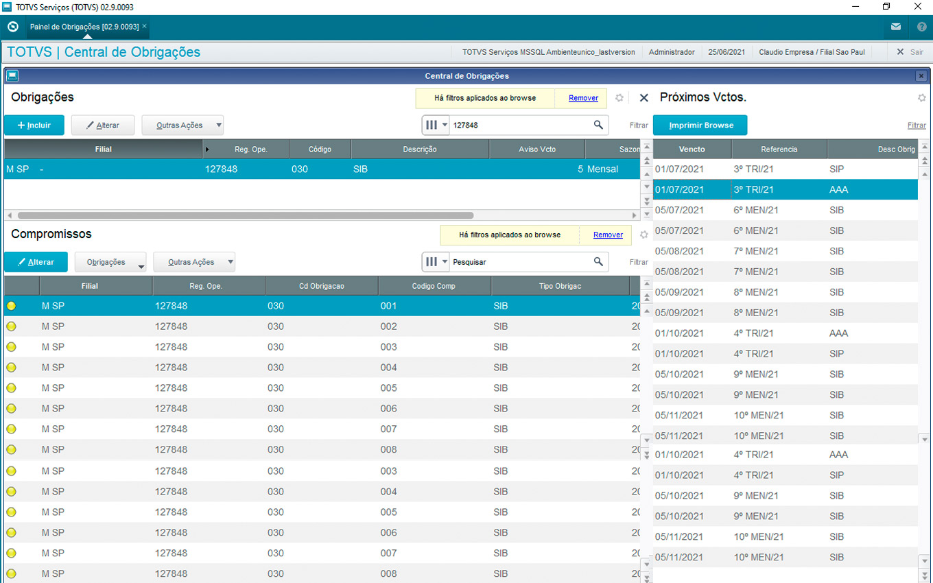This screenshot has height=583, width=933.
Task: Open the help question mark icon
Action: [921, 27]
